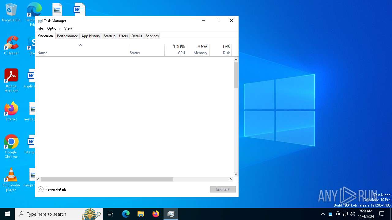Open File Explorer from the taskbar
Image resolution: width=392 pixels, height=220 pixels.
click(x=141, y=214)
